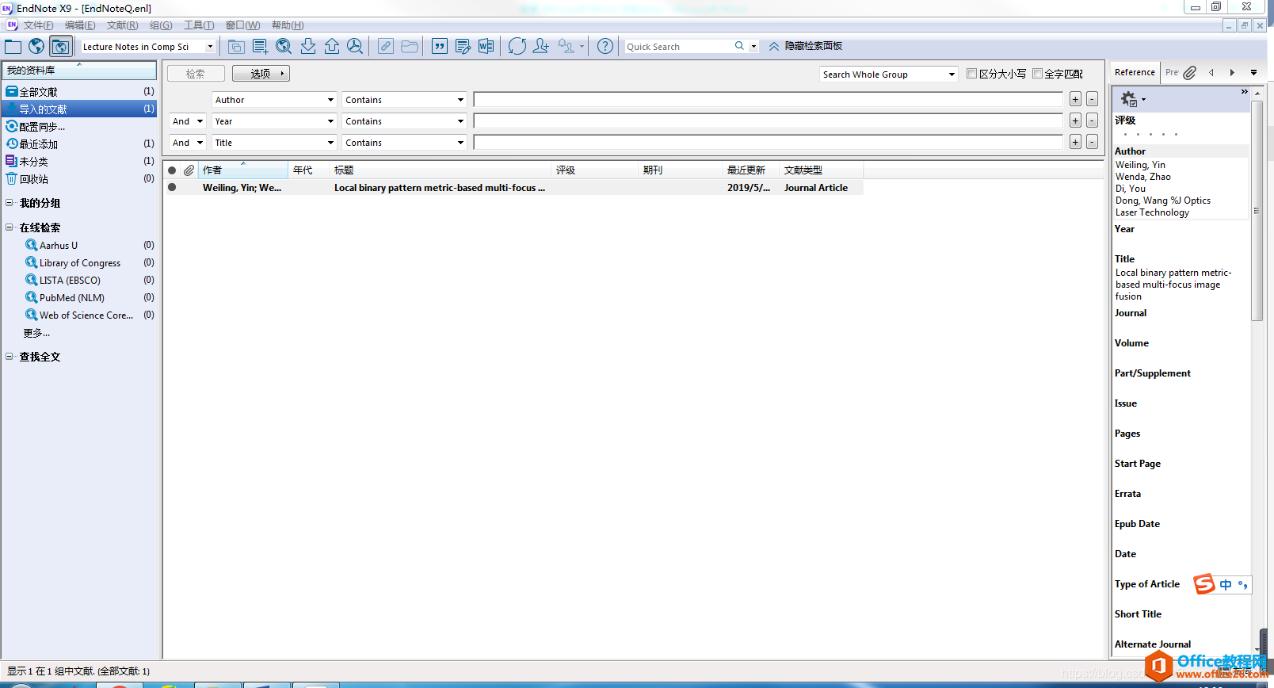The width and height of the screenshot is (1274, 688).
Task: Click 更多... under online search
Action: click(36, 333)
